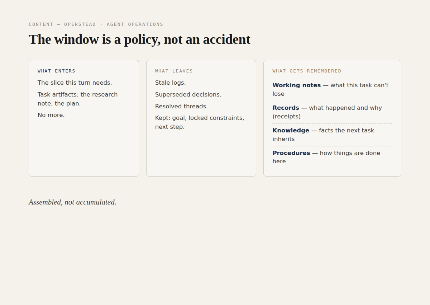The width and height of the screenshot is (430, 305).
Task: Click the 'Working notes' row
Action: (332, 90)
